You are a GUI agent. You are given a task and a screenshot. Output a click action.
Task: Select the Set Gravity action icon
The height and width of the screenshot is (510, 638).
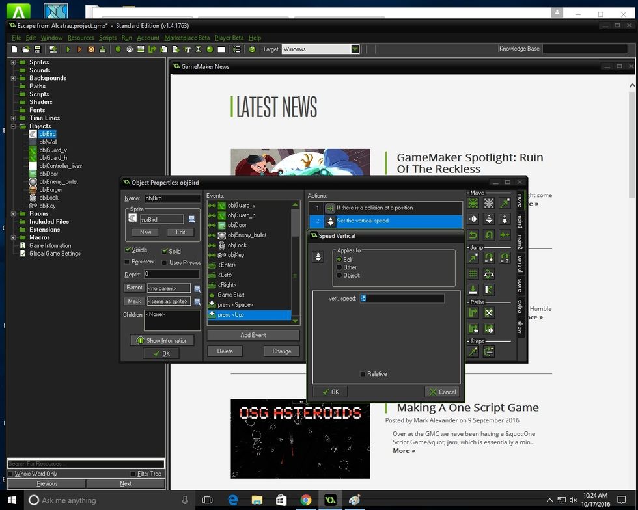coord(505,219)
